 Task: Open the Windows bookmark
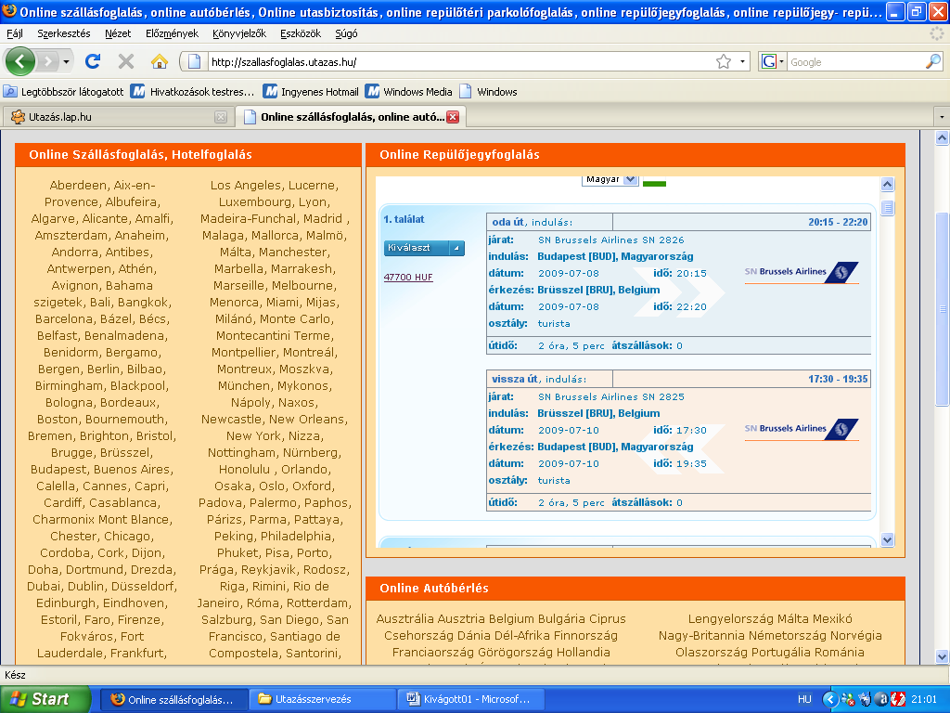click(x=488, y=92)
